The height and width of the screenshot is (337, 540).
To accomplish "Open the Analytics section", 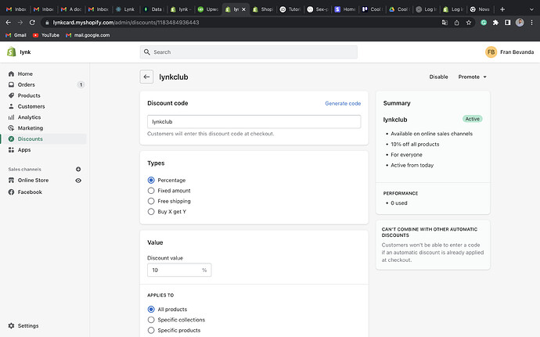I will tap(29, 117).
